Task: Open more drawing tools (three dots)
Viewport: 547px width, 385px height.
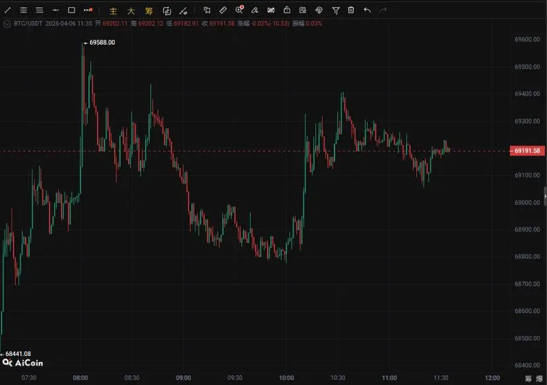Action: tap(88, 10)
